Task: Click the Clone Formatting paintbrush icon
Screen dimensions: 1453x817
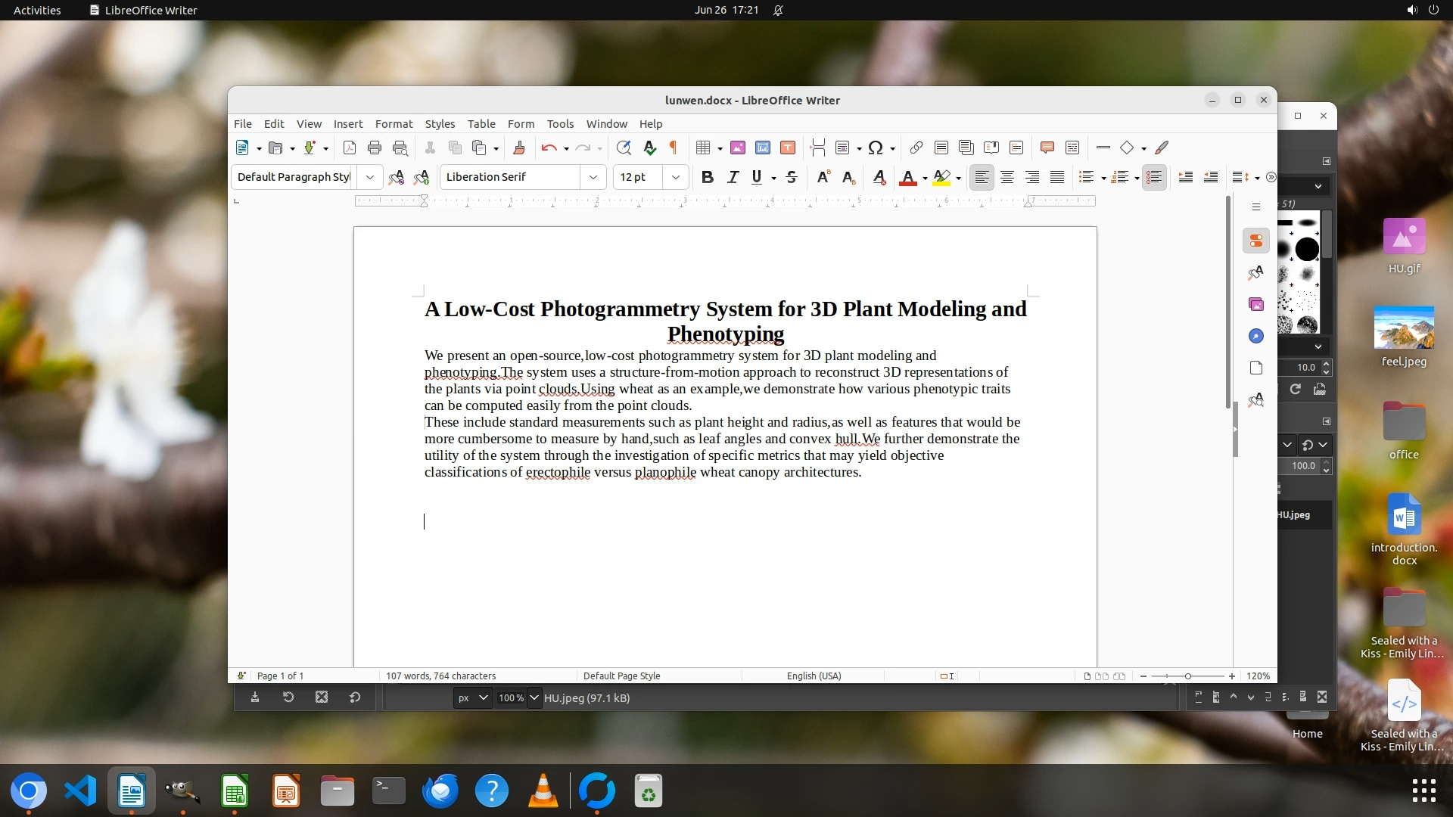Action: [x=519, y=148]
